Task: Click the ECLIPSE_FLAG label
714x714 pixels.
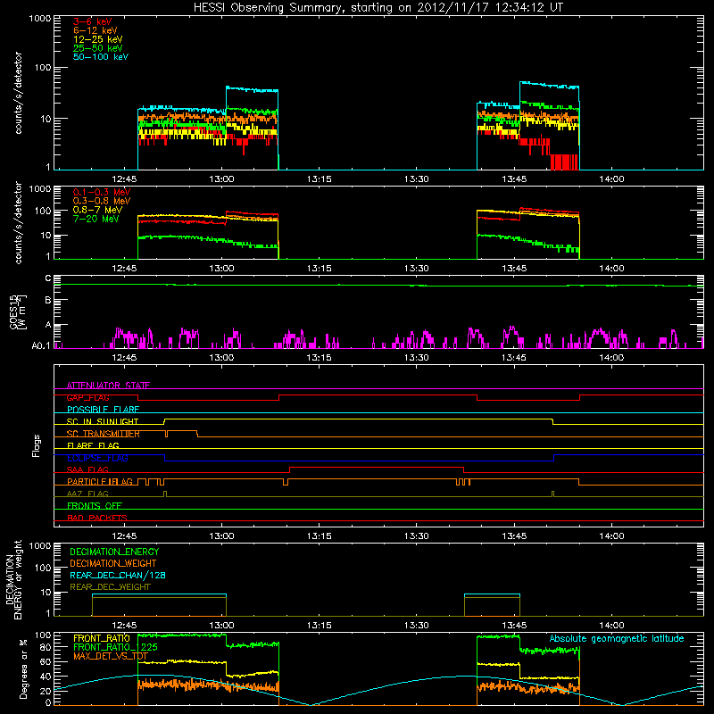Action: pos(97,458)
